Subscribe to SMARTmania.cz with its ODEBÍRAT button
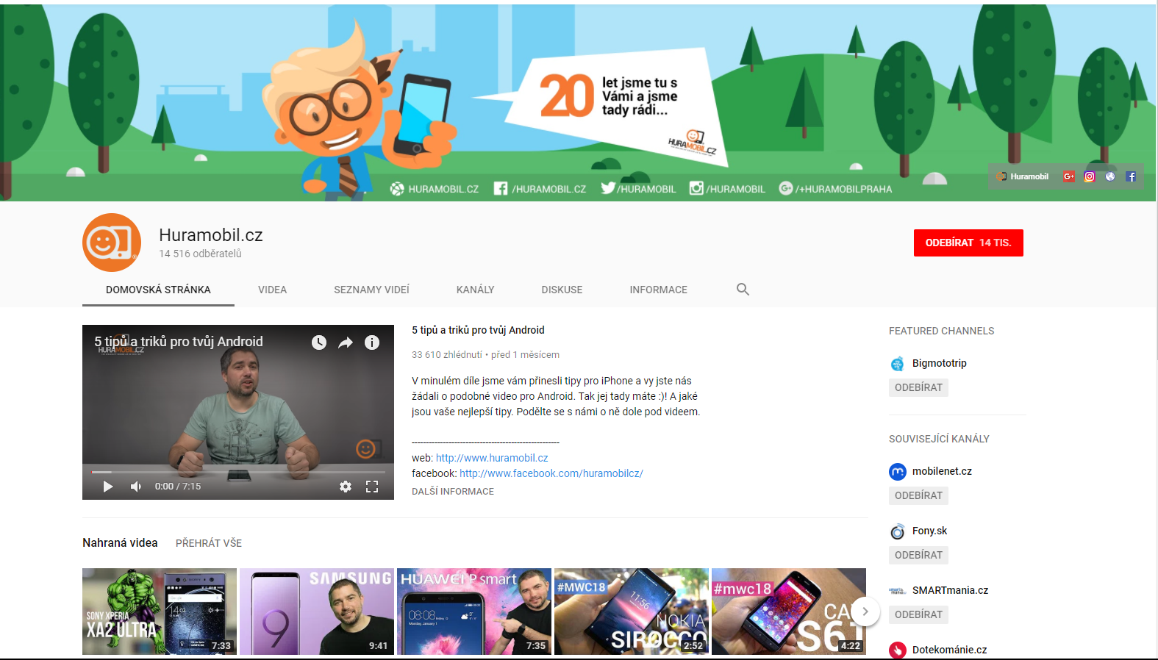Image resolution: width=1158 pixels, height=660 pixels. coord(918,614)
